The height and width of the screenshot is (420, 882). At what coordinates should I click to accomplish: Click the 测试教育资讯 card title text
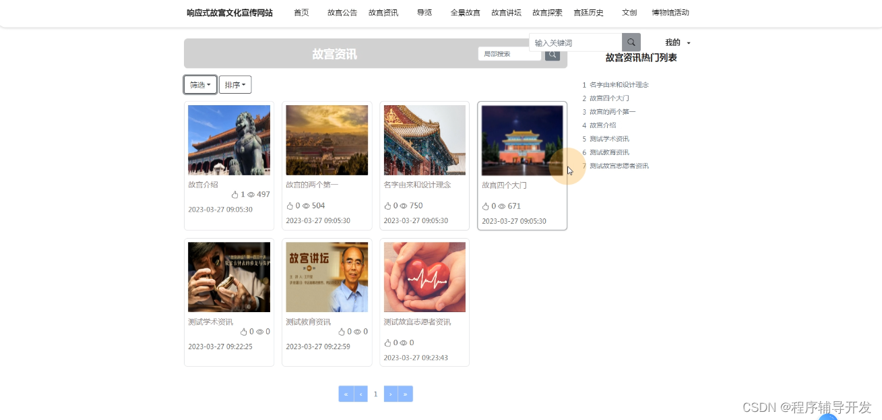(308, 322)
